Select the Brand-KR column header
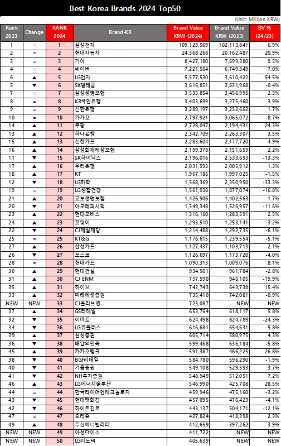The height and width of the screenshot is (446, 281). click(x=120, y=33)
